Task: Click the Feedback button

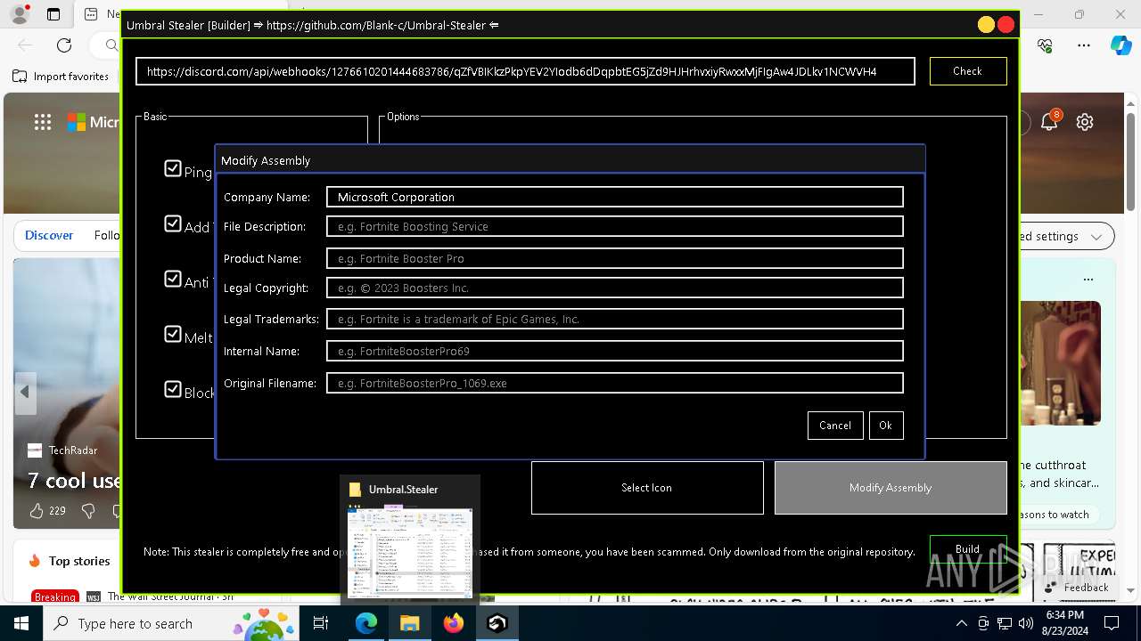Action: (x=1077, y=588)
